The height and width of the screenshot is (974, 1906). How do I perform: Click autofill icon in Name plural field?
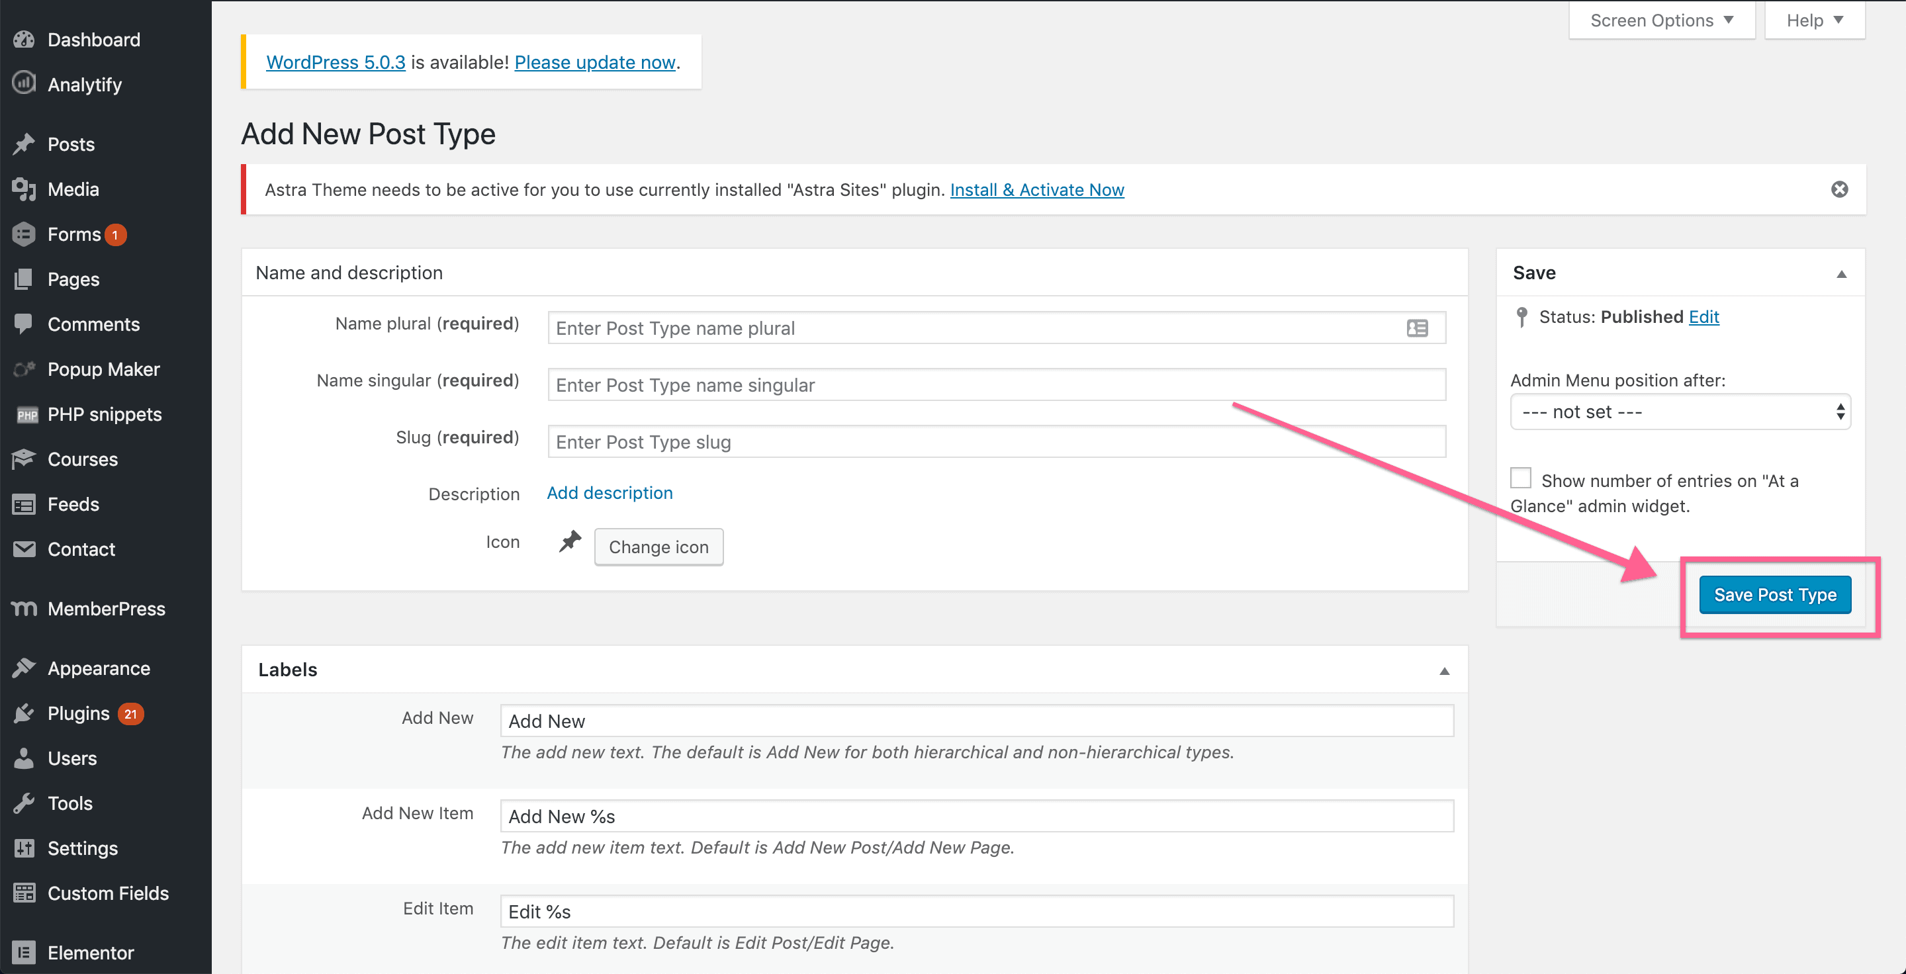(1417, 328)
